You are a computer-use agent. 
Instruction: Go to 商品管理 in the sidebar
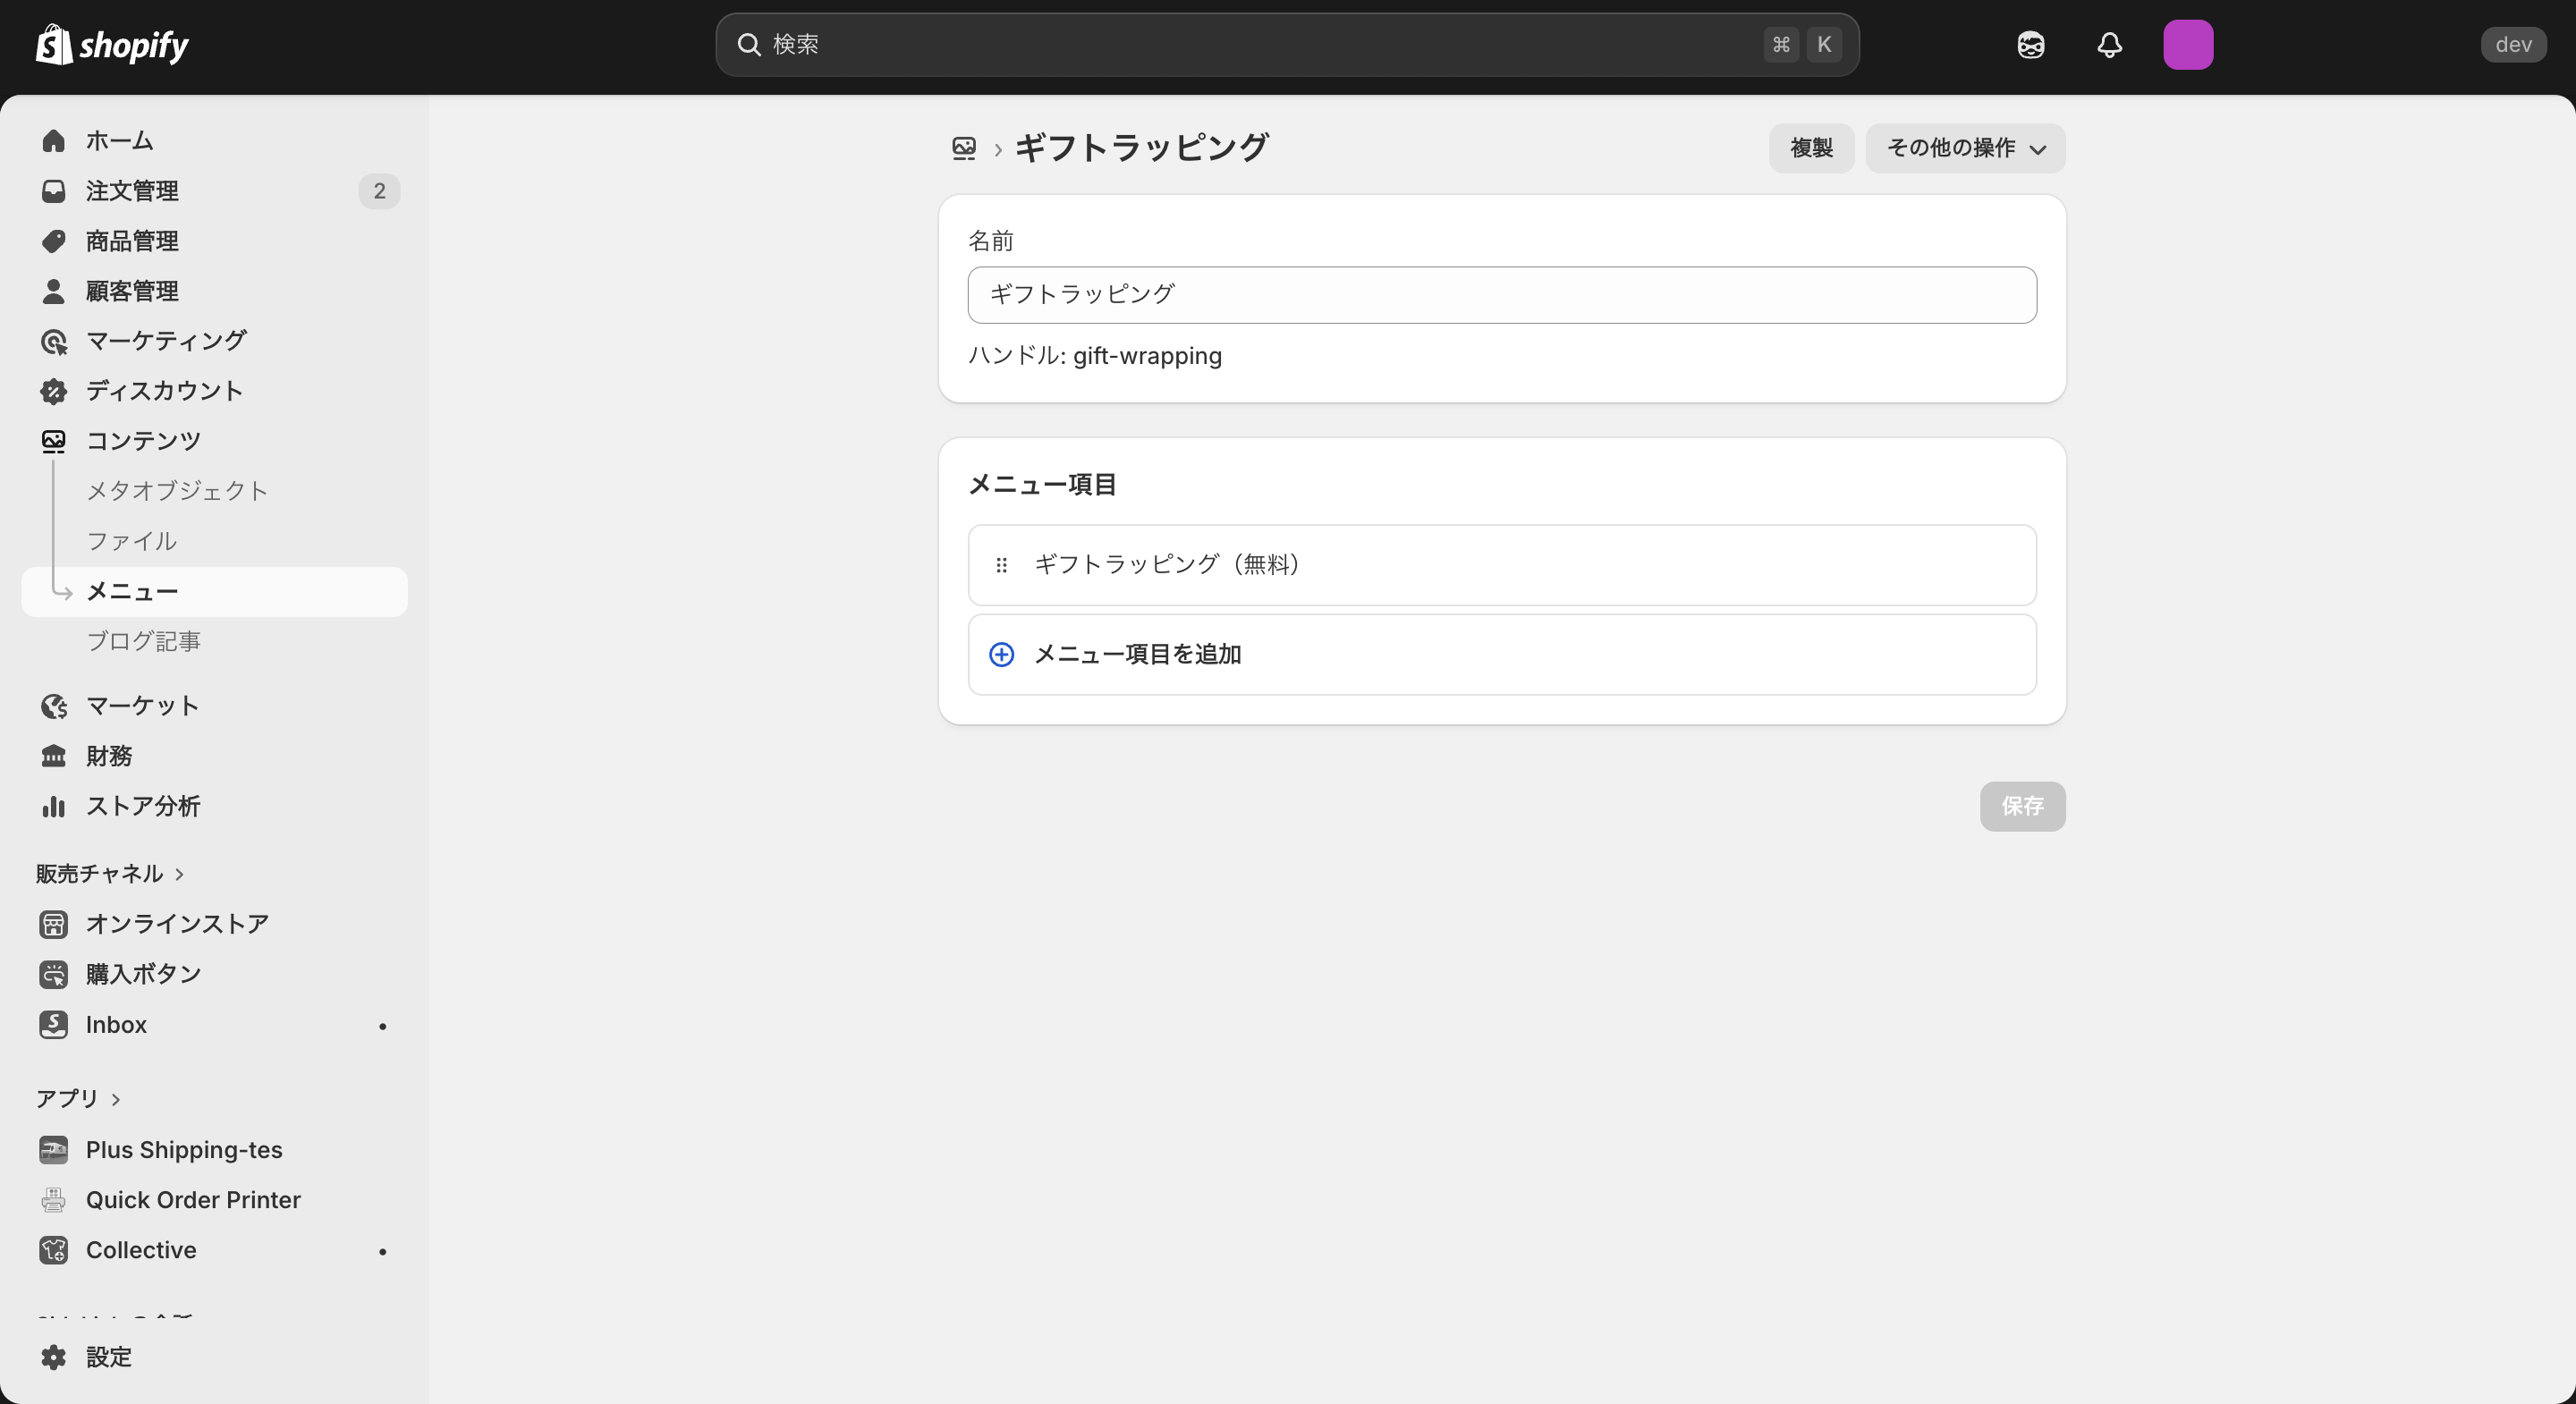click(x=132, y=240)
